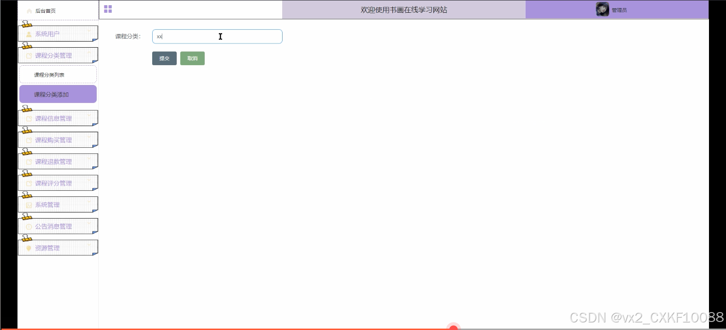726x330 pixels.
Task: Click the icon beside 课程退款管理
Action: 29,162
